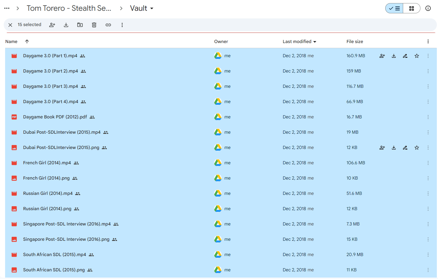Switch to list layout view
438x279 pixels.
[x=394, y=8]
